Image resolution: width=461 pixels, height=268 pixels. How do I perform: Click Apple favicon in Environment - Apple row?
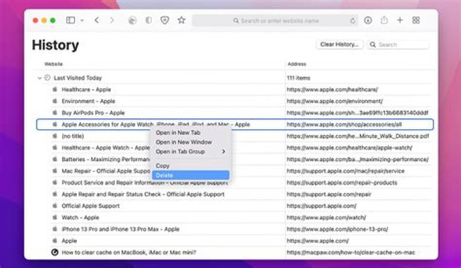54,101
